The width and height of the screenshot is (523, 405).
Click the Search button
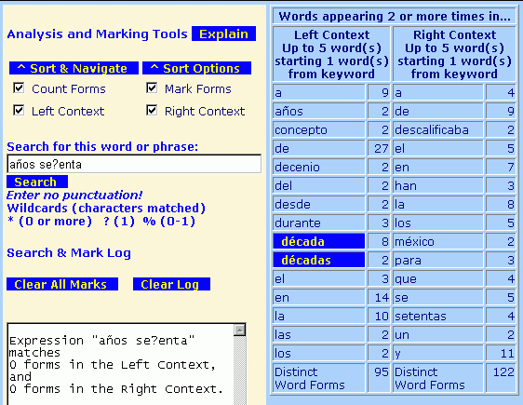tap(37, 182)
